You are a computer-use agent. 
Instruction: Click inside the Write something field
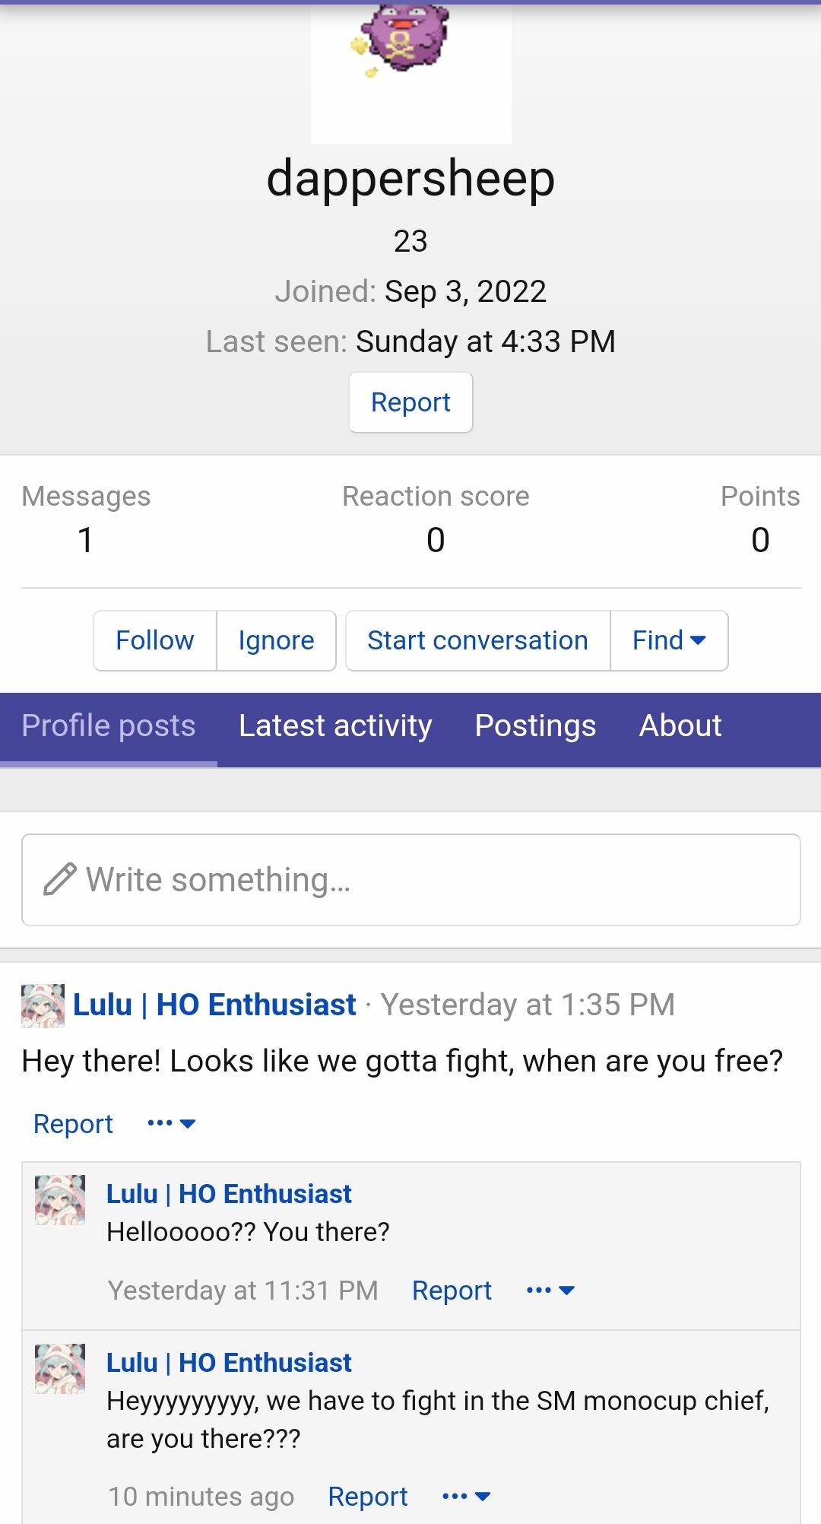pos(410,880)
